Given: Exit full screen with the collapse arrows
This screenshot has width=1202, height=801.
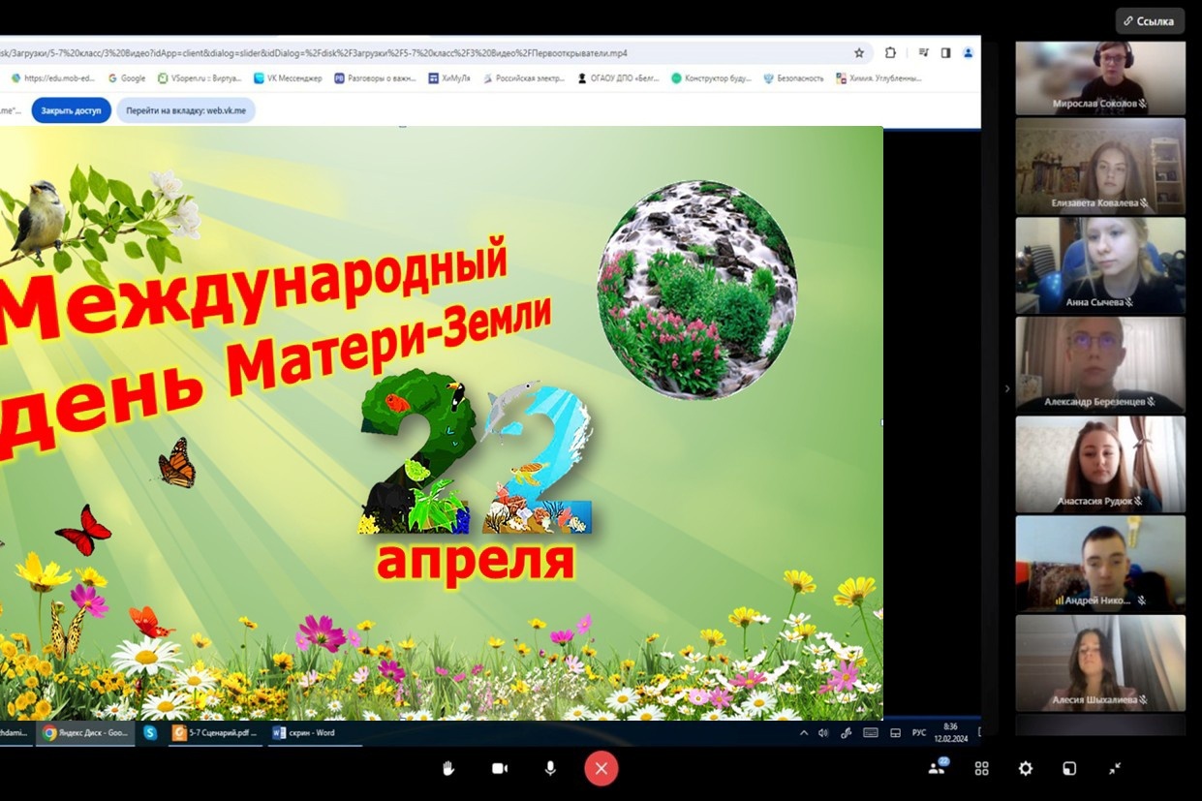Looking at the screenshot, I should (x=1115, y=768).
